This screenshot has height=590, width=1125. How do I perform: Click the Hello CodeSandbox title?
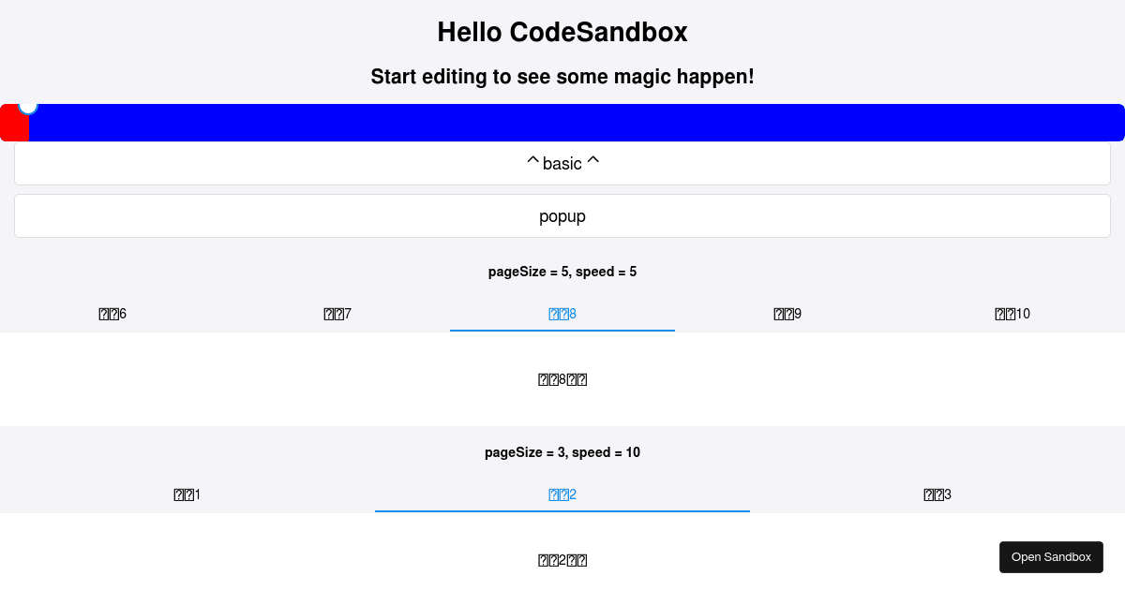(562, 32)
